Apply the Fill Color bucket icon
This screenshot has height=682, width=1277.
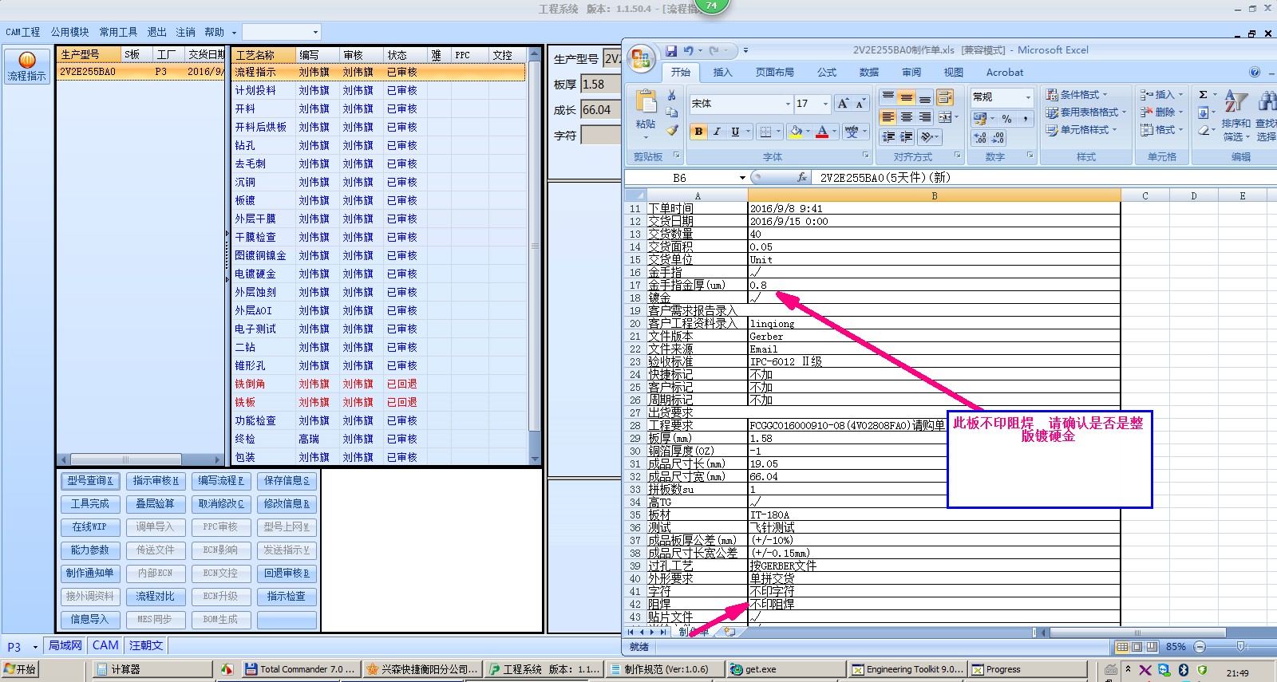pos(796,132)
